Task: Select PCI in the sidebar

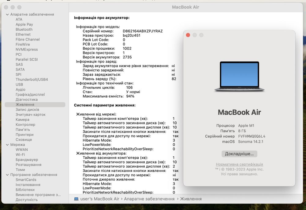Action: click(x=19, y=55)
